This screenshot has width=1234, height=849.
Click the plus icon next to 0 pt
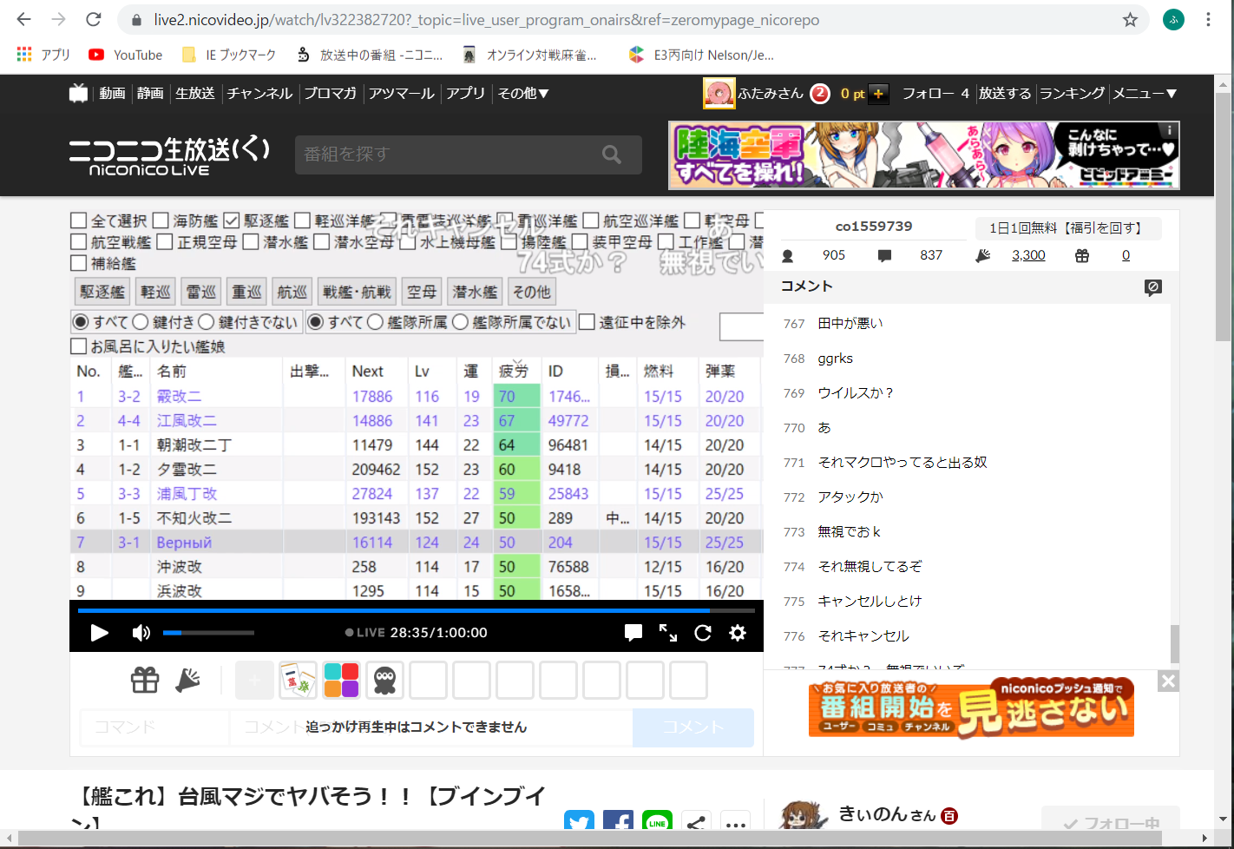(x=878, y=94)
